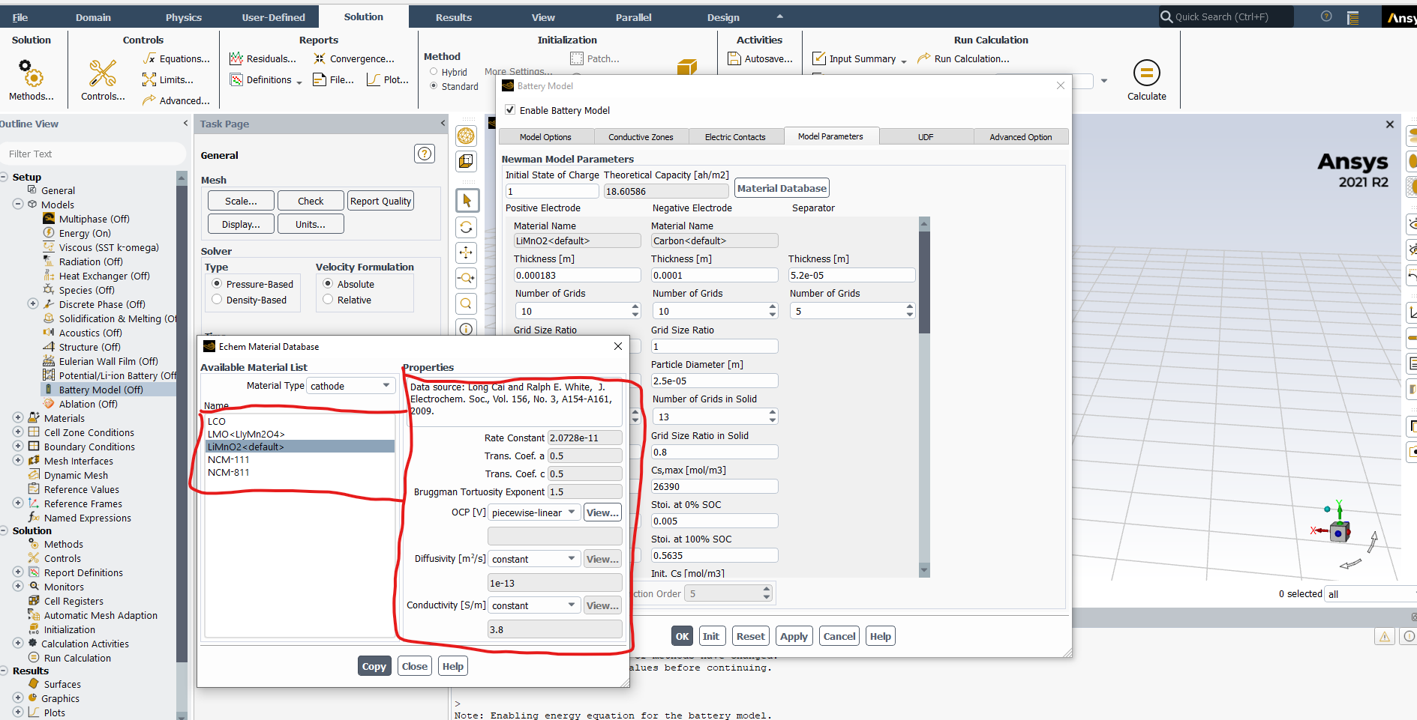The height and width of the screenshot is (720, 1417).
Task: Click the Initial State of Charge field
Action: pos(551,191)
